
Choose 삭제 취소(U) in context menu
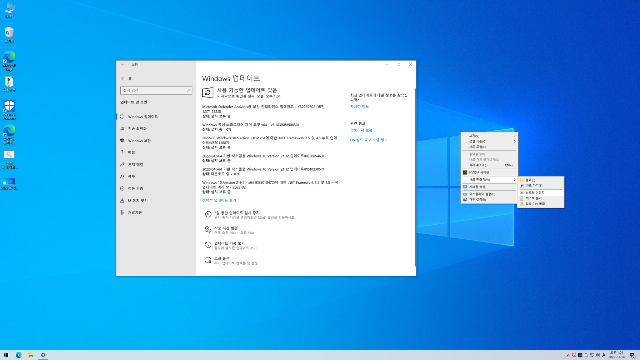pyautogui.click(x=489, y=165)
